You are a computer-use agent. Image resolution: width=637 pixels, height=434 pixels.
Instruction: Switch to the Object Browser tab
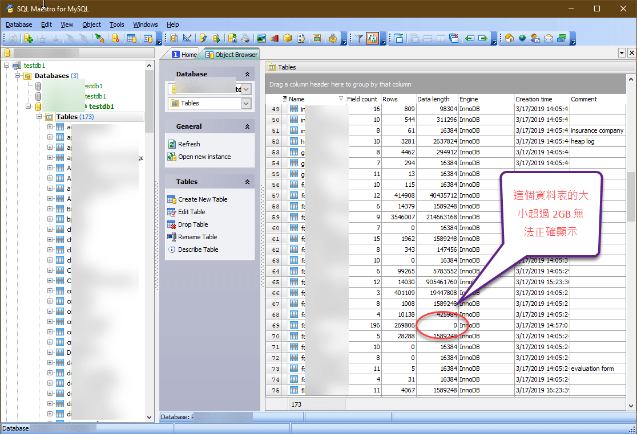click(x=231, y=54)
